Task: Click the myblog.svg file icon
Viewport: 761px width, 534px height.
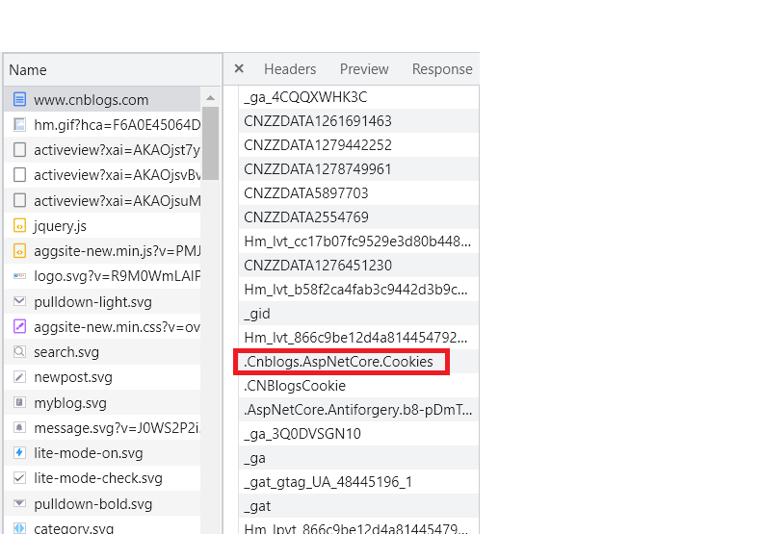Action: coord(19,402)
